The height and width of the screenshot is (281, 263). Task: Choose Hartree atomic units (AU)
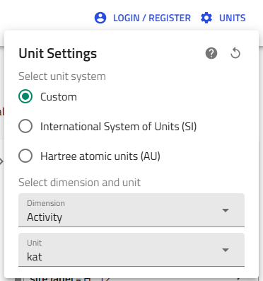[25, 156]
